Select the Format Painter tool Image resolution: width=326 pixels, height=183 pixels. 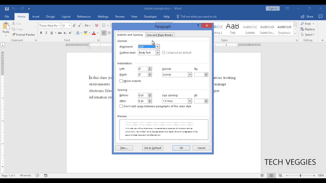pyautogui.click(x=23, y=35)
